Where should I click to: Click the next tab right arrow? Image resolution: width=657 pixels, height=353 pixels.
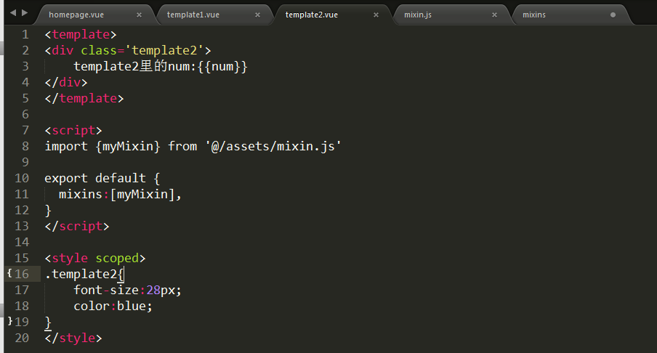click(x=25, y=13)
